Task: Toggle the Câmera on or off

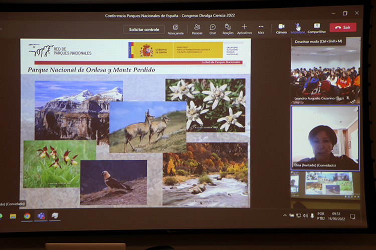Action: click(281, 28)
